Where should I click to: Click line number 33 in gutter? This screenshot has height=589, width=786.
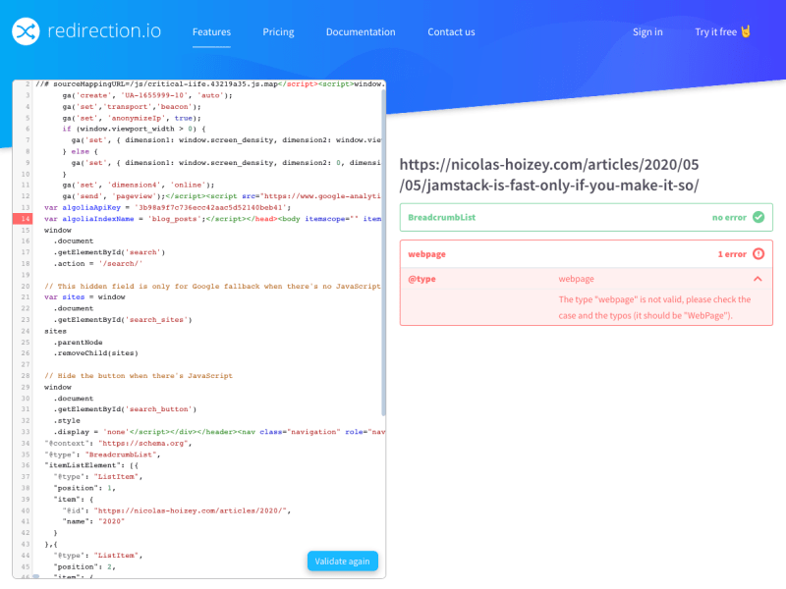pos(26,432)
